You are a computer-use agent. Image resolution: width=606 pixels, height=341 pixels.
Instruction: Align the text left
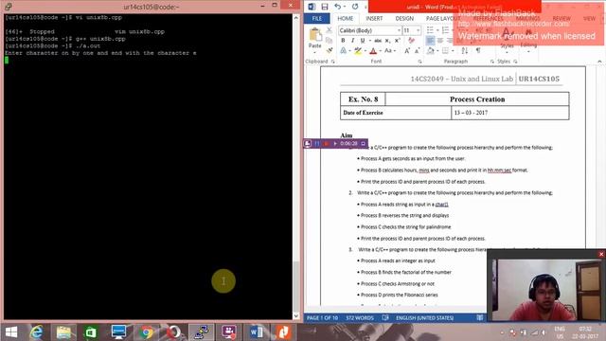430,40
